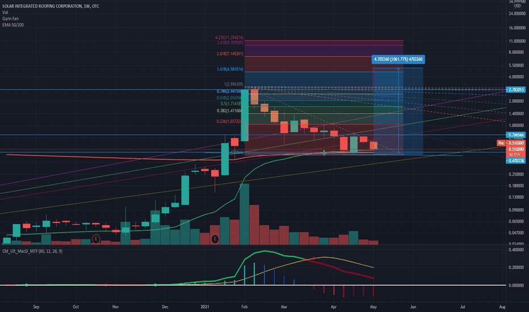Click the Nov label on time axis

tap(115, 307)
